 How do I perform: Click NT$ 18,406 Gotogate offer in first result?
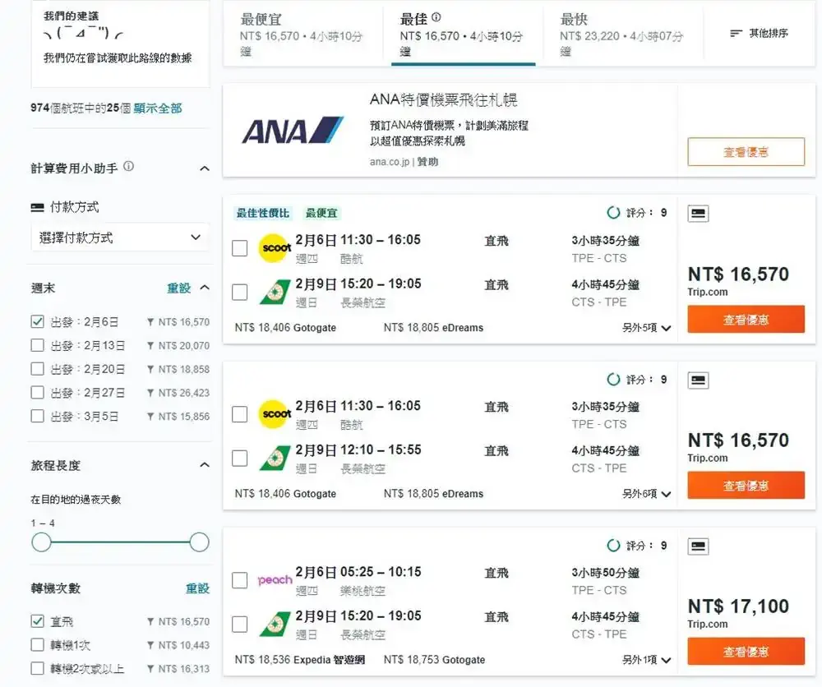[x=285, y=328]
